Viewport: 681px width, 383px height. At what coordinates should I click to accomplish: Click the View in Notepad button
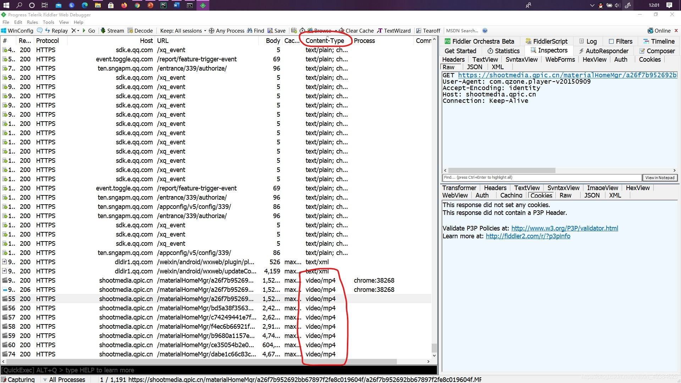659,178
